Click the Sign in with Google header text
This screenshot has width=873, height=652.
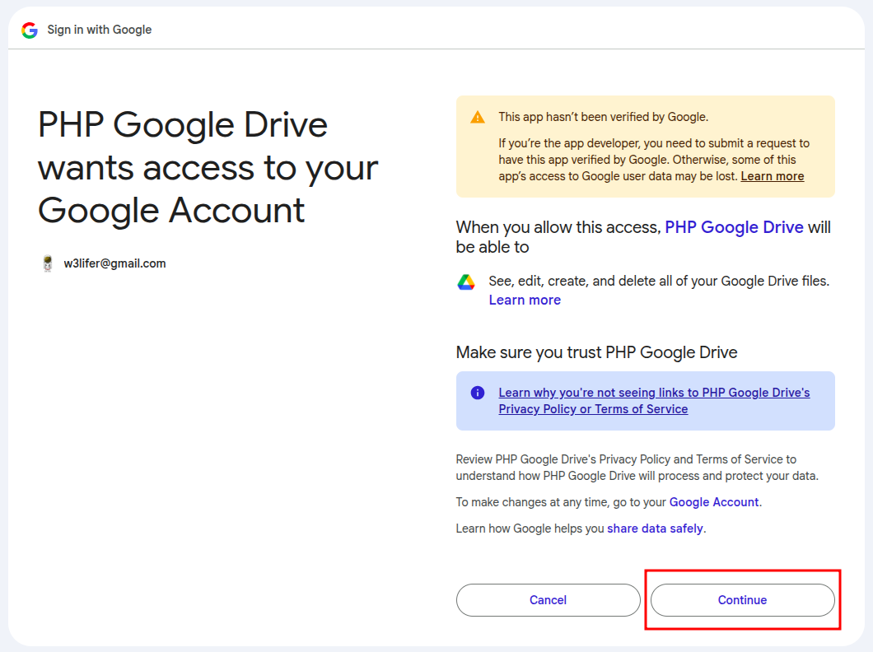pyautogui.click(x=100, y=30)
